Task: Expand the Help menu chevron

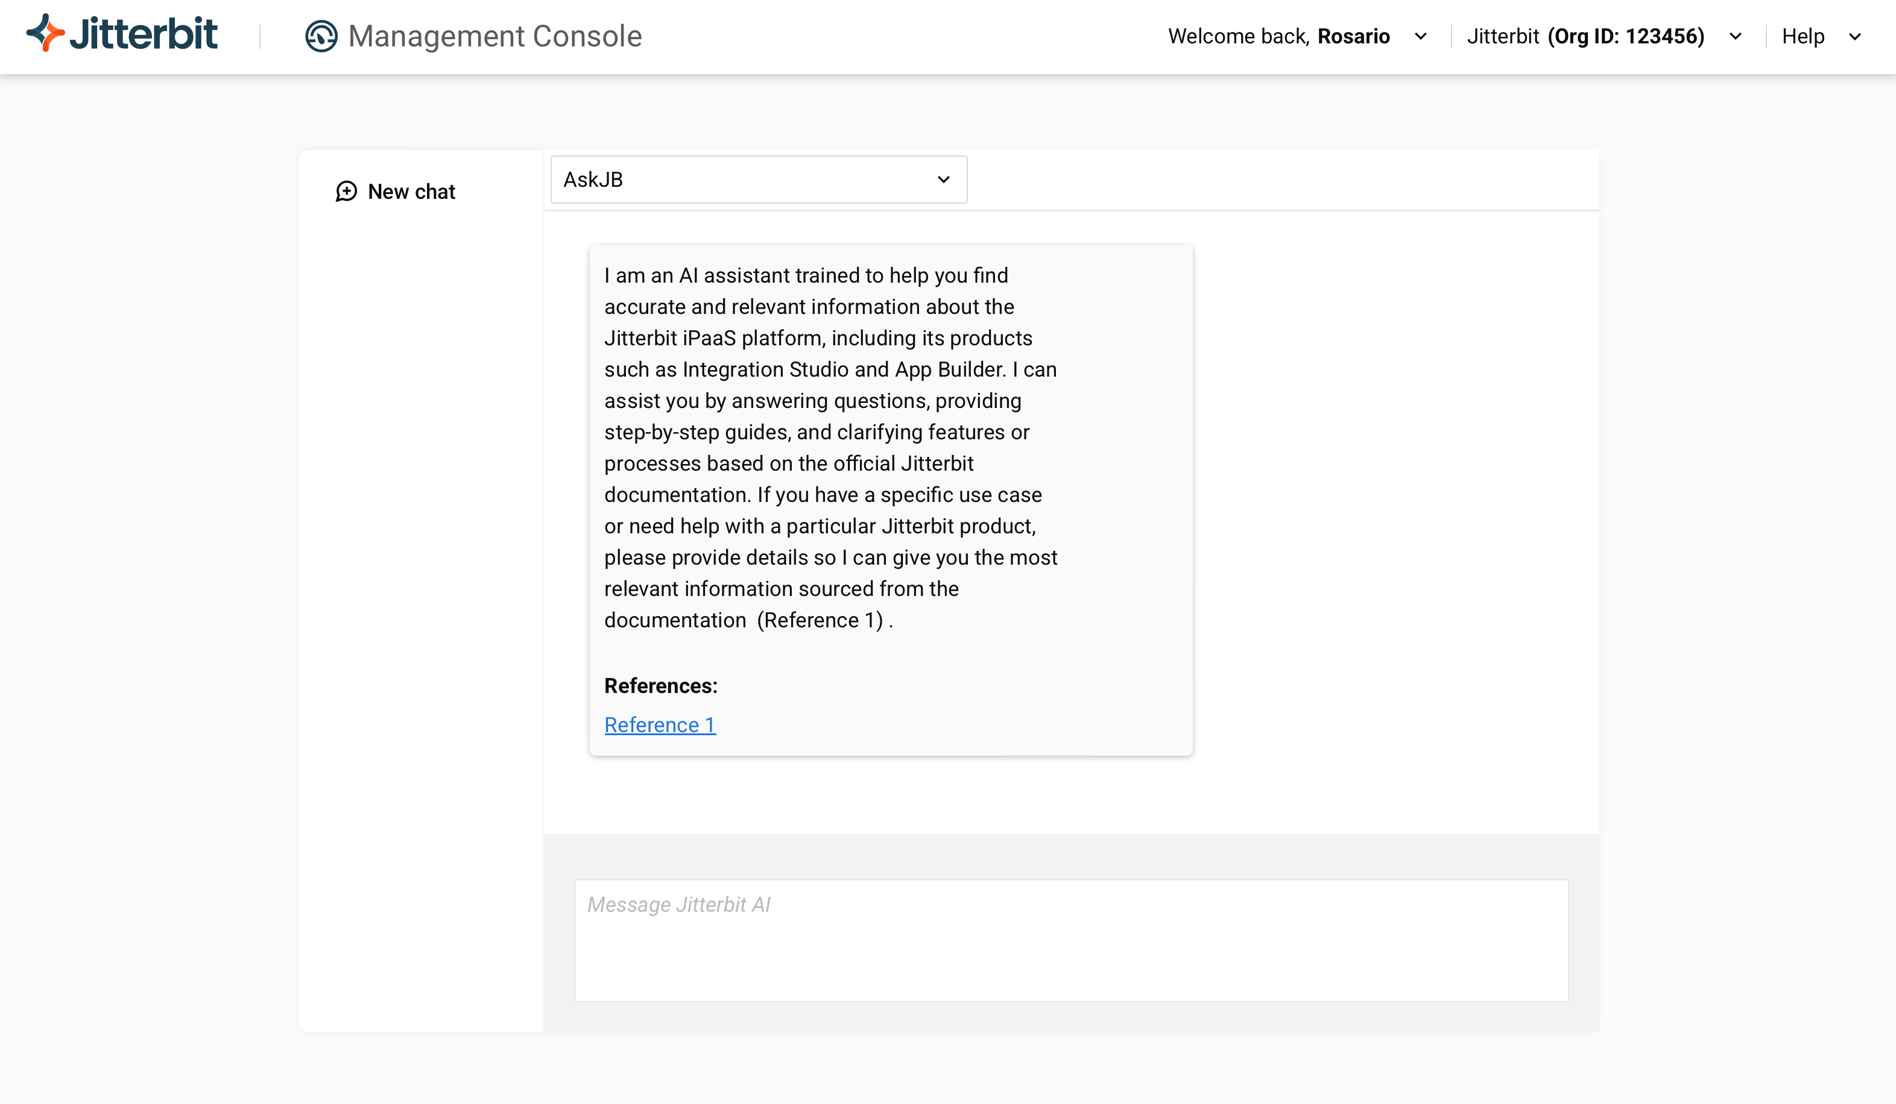Action: (x=1854, y=36)
